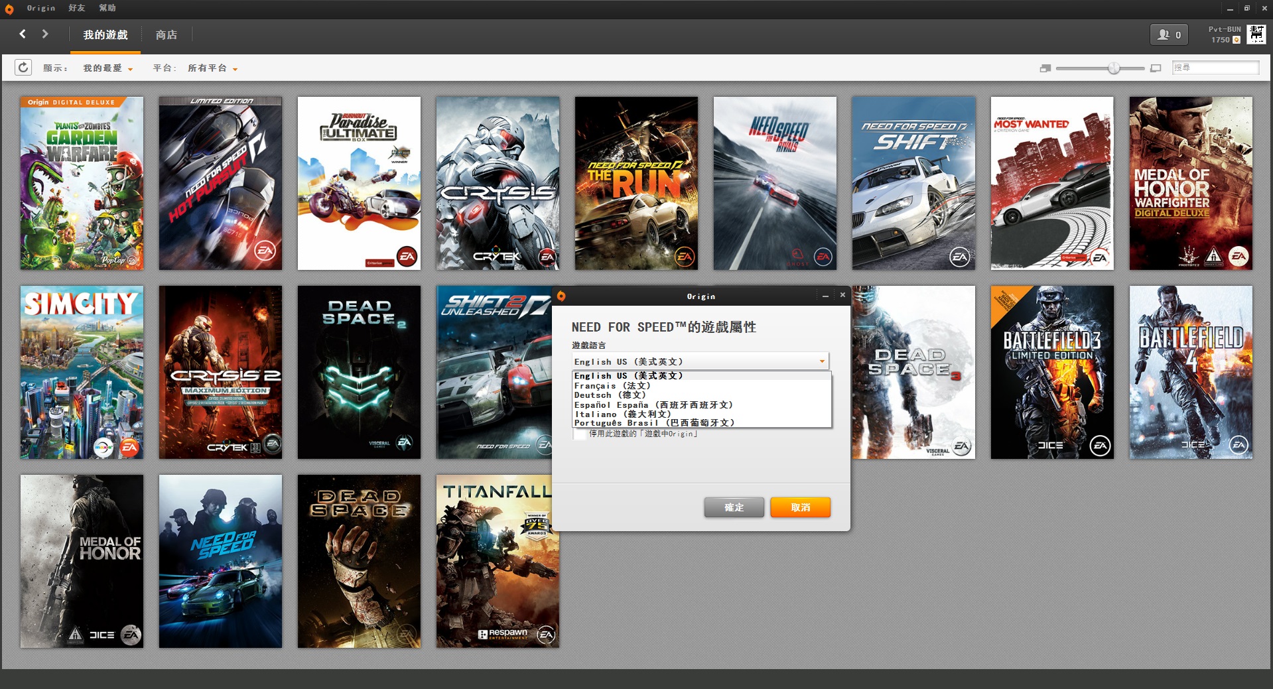Viewport: 1273px width, 689px height.
Task: Select the Need for Speed Shift cover
Action: click(x=913, y=183)
